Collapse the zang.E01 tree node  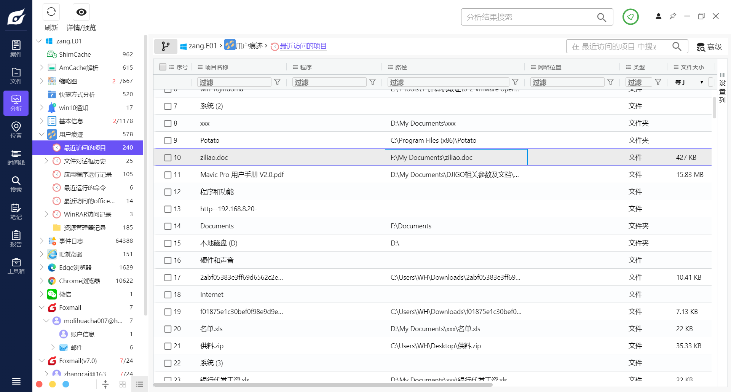point(39,41)
